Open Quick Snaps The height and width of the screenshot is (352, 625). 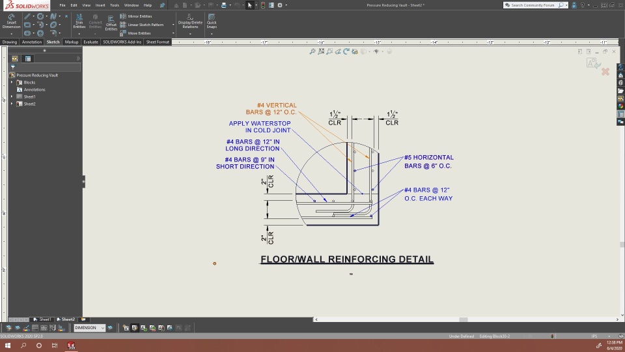point(212,21)
